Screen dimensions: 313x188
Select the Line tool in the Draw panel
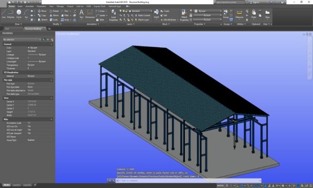click(x=4, y=13)
